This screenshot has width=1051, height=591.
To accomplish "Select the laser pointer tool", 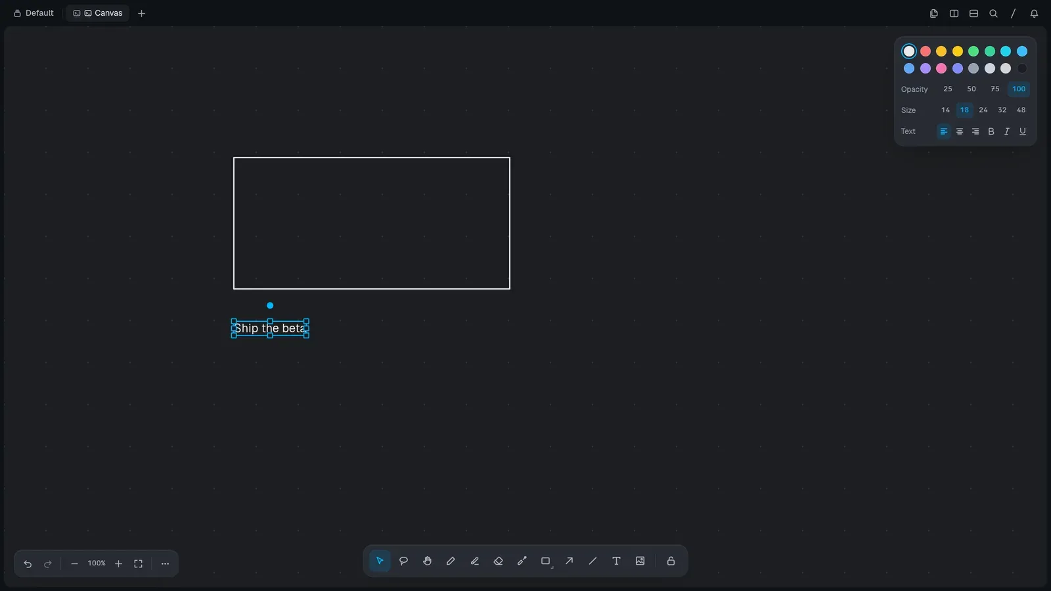I will point(522,561).
